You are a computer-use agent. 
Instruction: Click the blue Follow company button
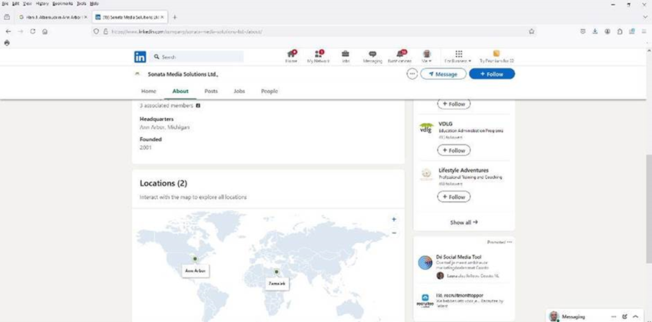pyautogui.click(x=492, y=73)
